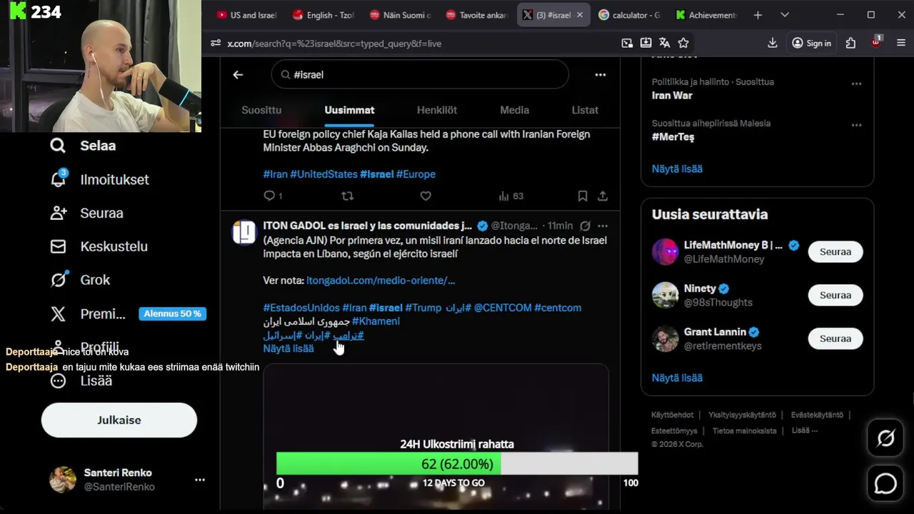Image resolution: width=914 pixels, height=514 pixels.
Task: Open Yksityisyyskäytäntö privacy link
Action: point(742,415)
